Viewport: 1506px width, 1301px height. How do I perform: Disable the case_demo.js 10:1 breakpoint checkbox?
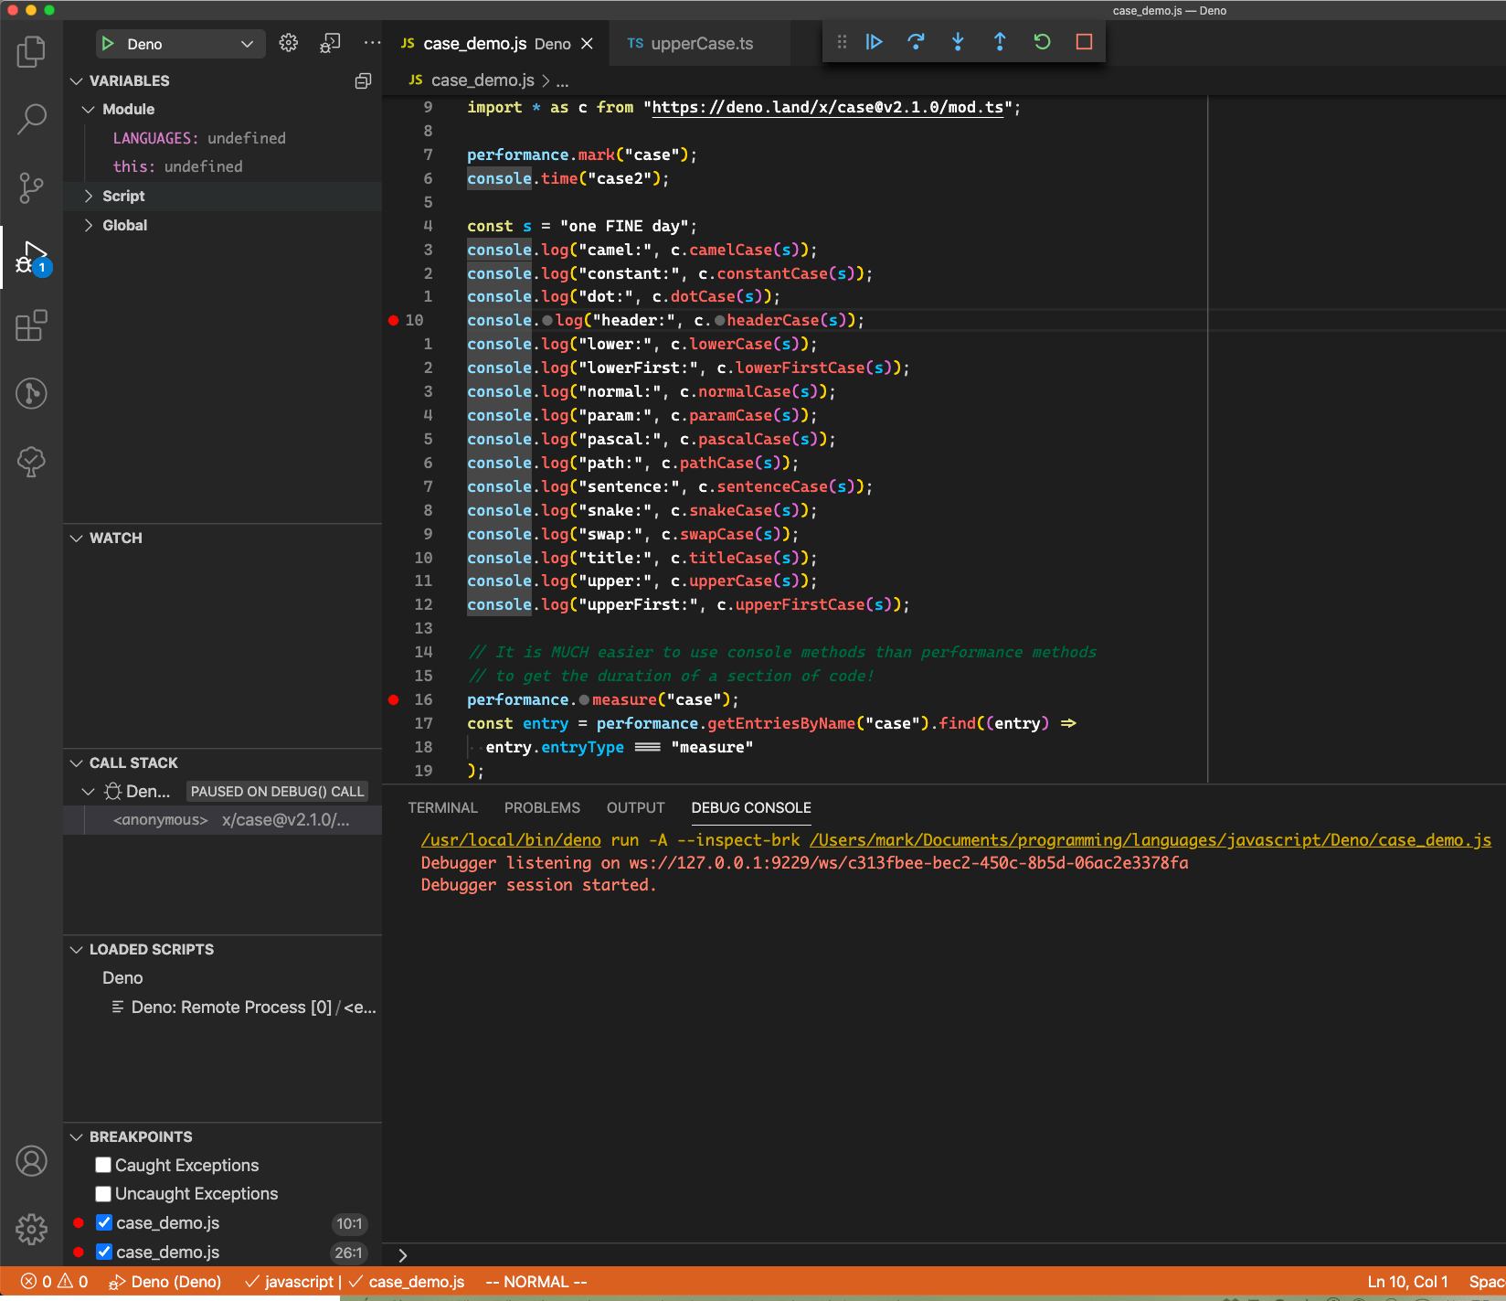(x=103, y=1222)
